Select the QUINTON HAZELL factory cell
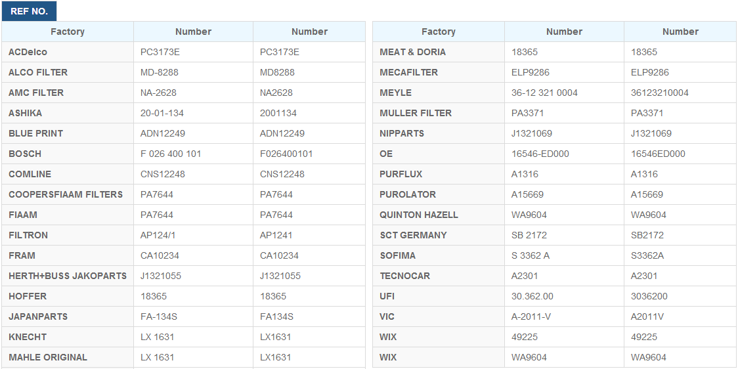Viewport: 738px width, 369px height. coord(439,215)
